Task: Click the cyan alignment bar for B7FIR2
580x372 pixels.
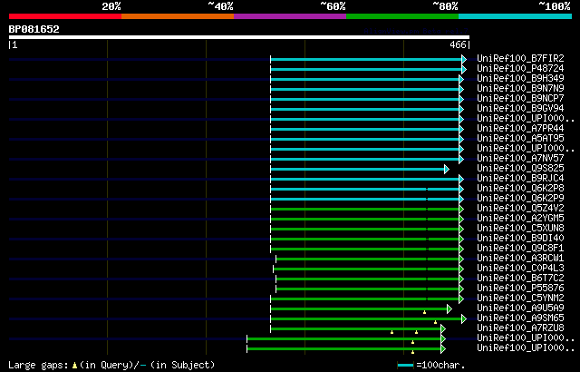Action: (x=366, y=59)
